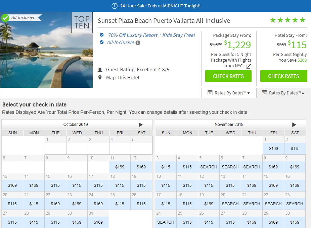The height and width of the screenshot is (228, 311).
Task: Select November 30 check-in at $169
Action: coord(295,222)
